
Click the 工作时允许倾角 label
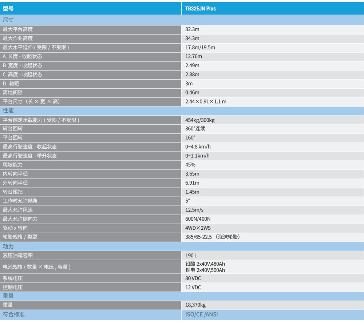tap(20, 201)
